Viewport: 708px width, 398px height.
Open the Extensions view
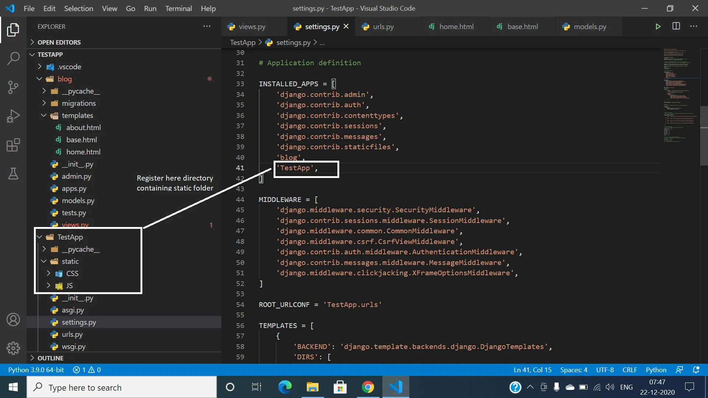(13, 145)
